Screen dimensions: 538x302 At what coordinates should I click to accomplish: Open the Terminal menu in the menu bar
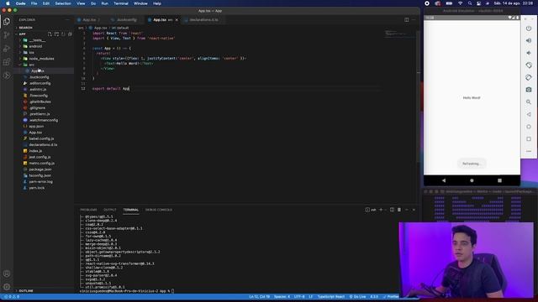[121, 3]
